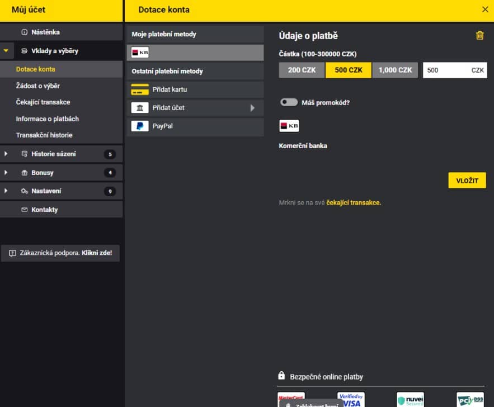Click the Nastavení count badge
The width and height of the screenshot is (494, 407).
[x=110, y=191]
